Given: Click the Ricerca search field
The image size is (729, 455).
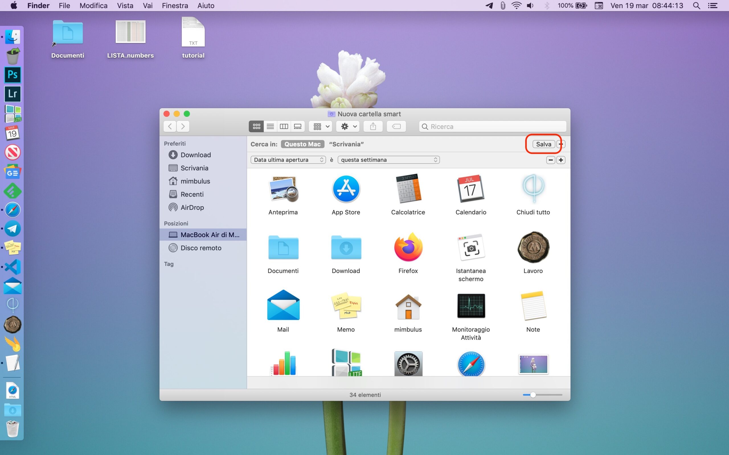Looking at the screenshot, I should coord(494,126).
